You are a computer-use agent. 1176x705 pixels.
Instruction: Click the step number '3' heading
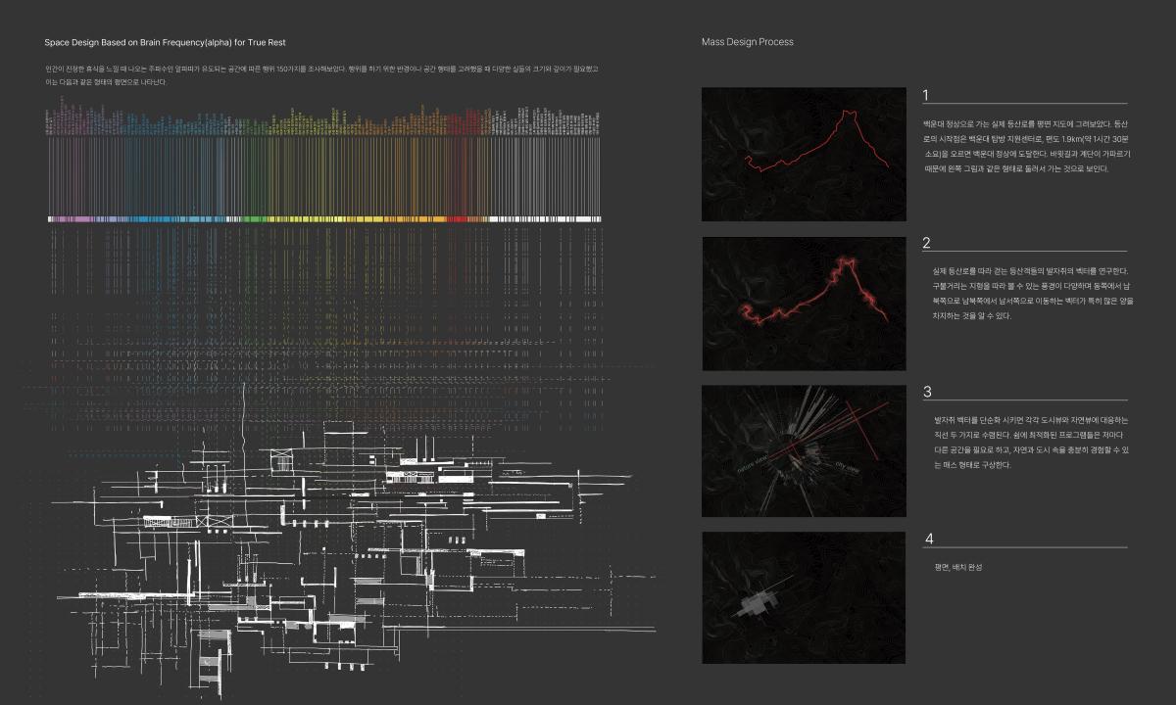pyautogui.click(x=927, y=392)
